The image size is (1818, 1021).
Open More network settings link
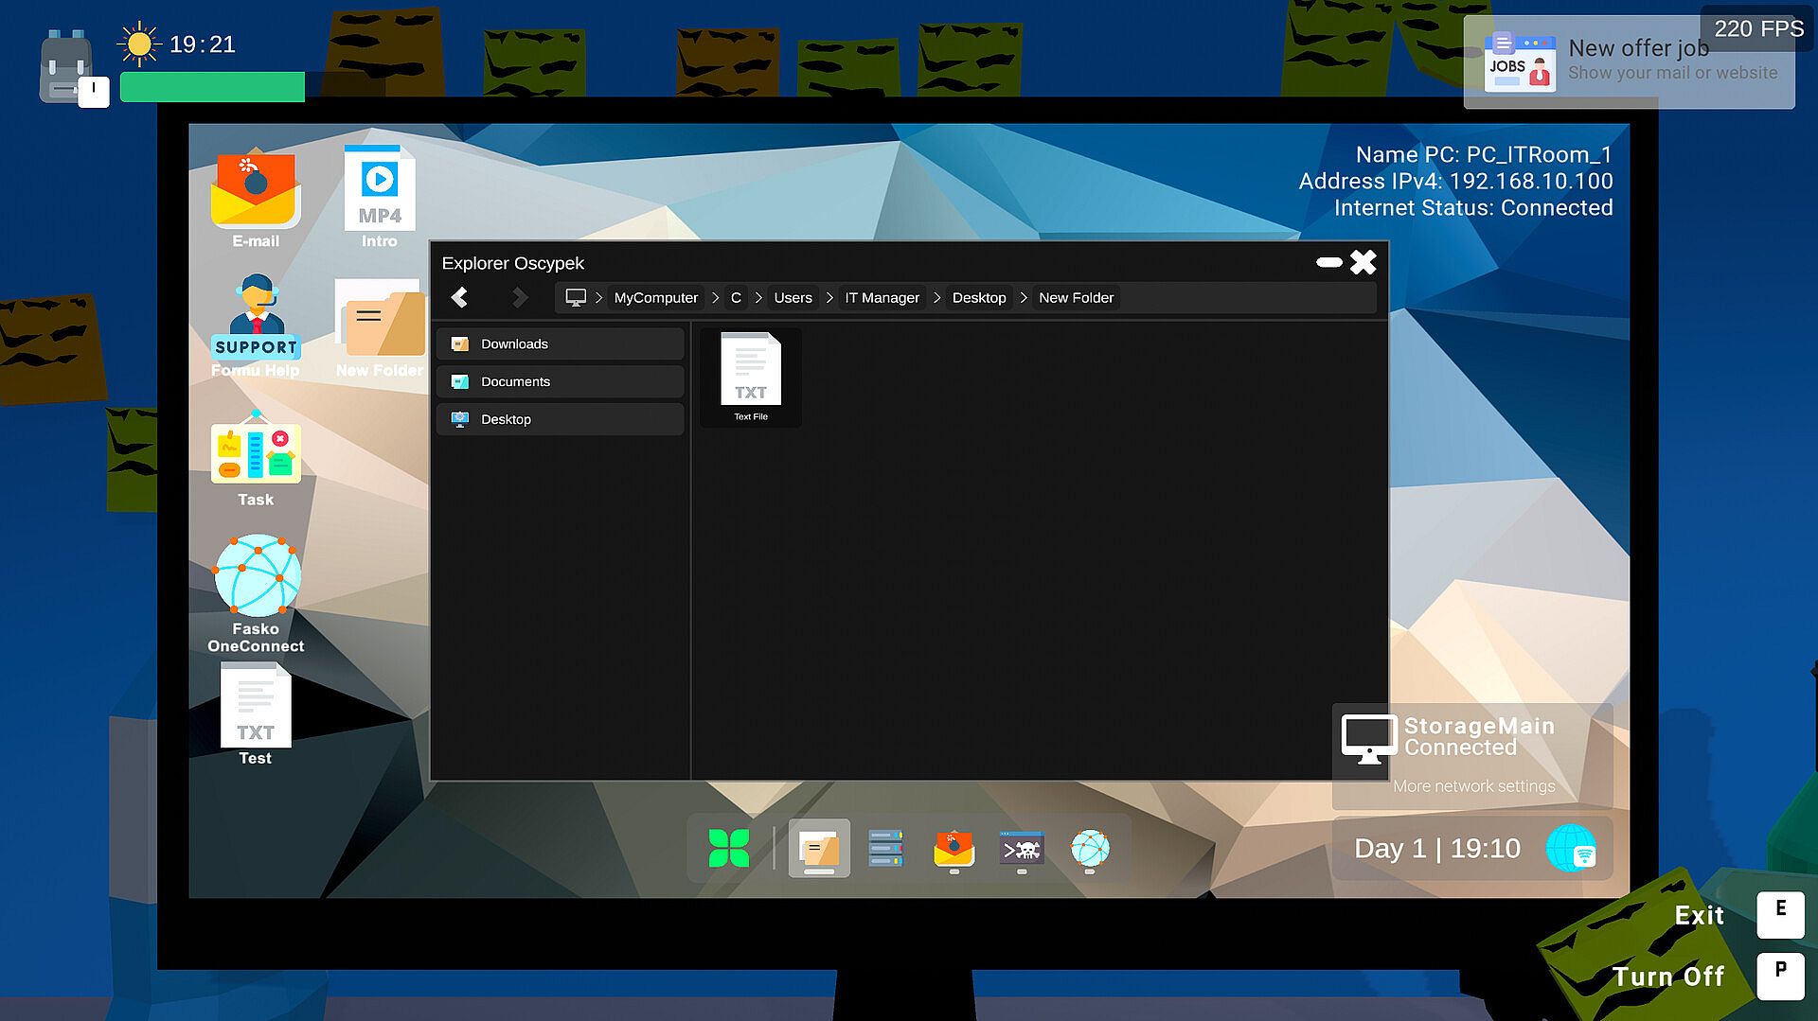1473,786
